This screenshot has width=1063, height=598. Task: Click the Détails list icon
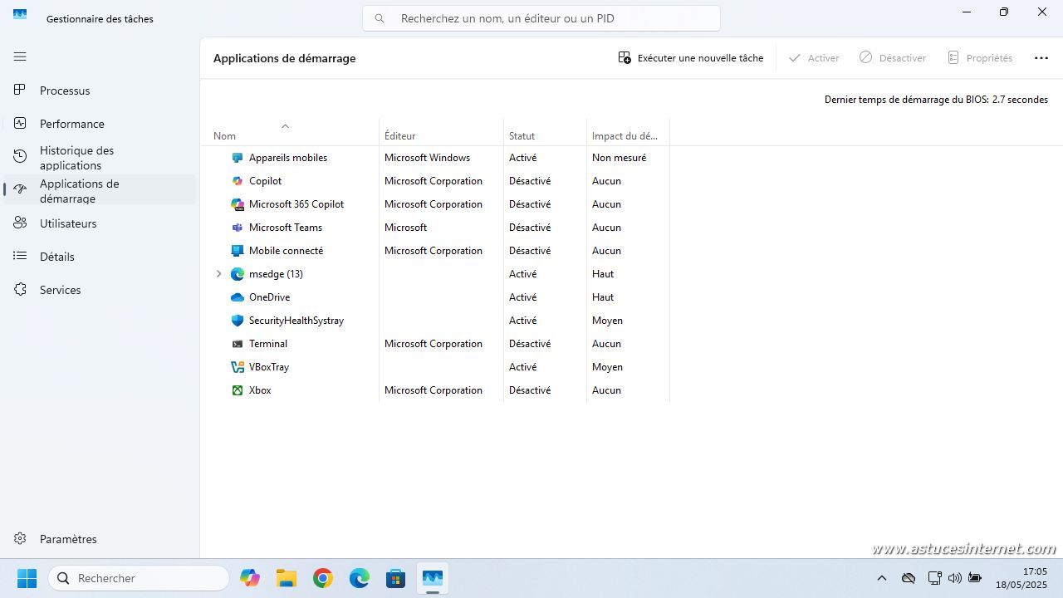coord(20,256)
